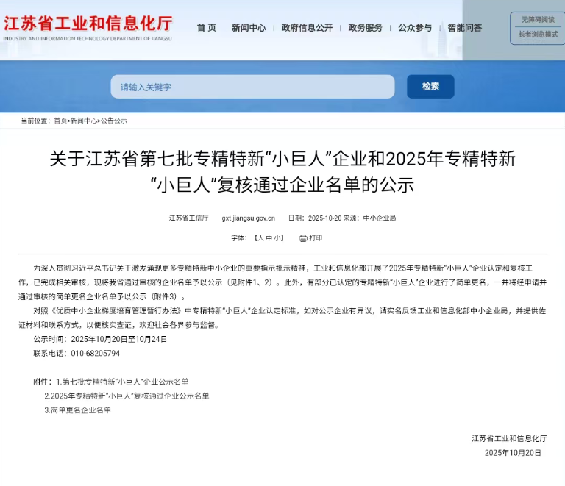
Task: Go to 公告公示 in the breadcrumb
Action: pos(114,121)
